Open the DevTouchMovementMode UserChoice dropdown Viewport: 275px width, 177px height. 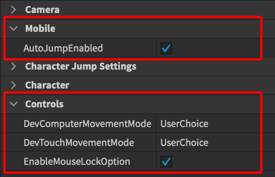tap(184, 142)
